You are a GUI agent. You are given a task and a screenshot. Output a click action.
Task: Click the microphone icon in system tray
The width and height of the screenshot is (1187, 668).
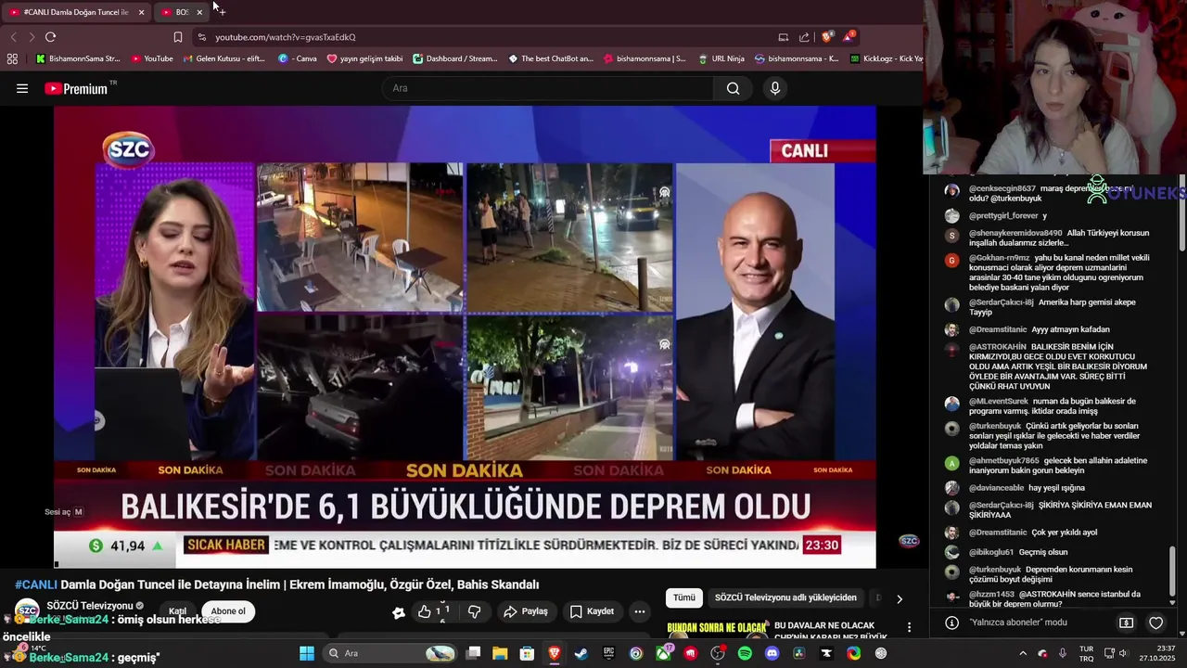(1063, 653)
